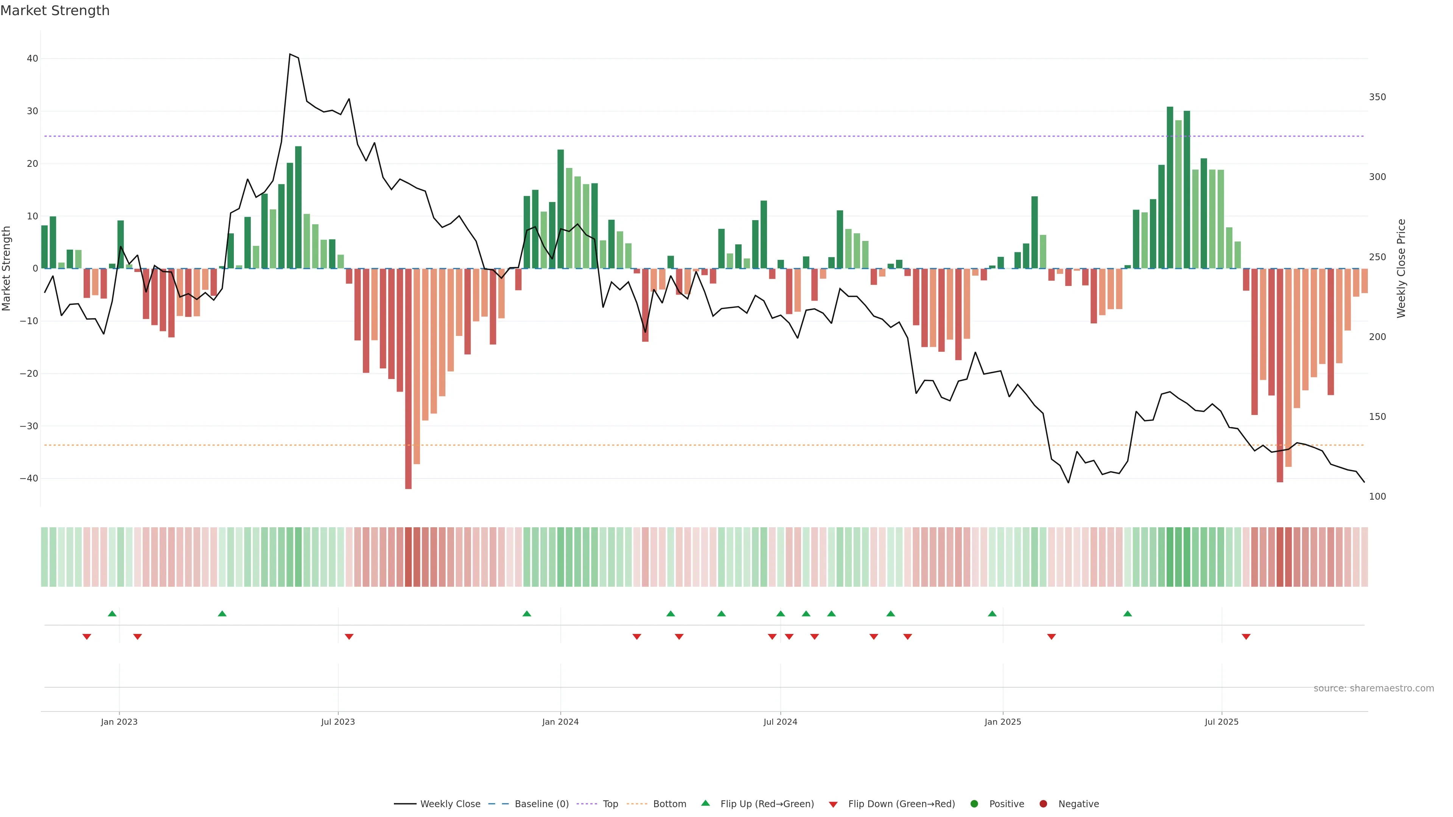Click the darkest red heatmap strip cell in Aug 2023
The height and width of the screenshot is (817, 1453).
408,557
